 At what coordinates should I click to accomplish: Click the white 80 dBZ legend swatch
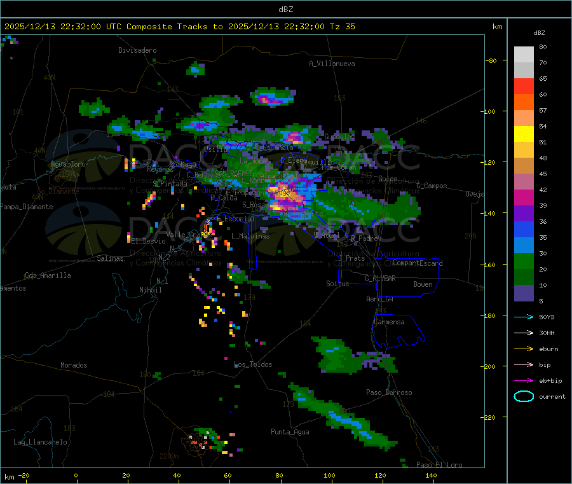click(x=524, y=55)
